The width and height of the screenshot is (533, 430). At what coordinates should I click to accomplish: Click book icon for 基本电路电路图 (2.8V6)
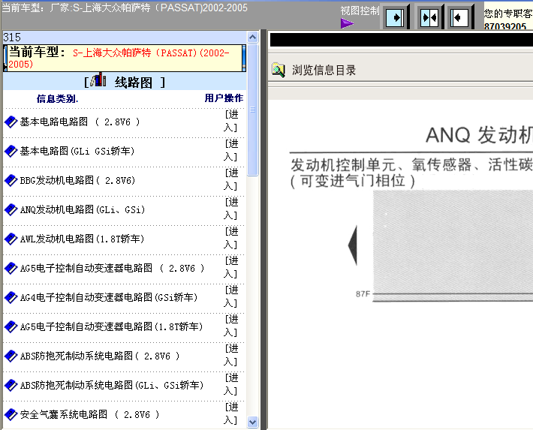coord(11,122)
